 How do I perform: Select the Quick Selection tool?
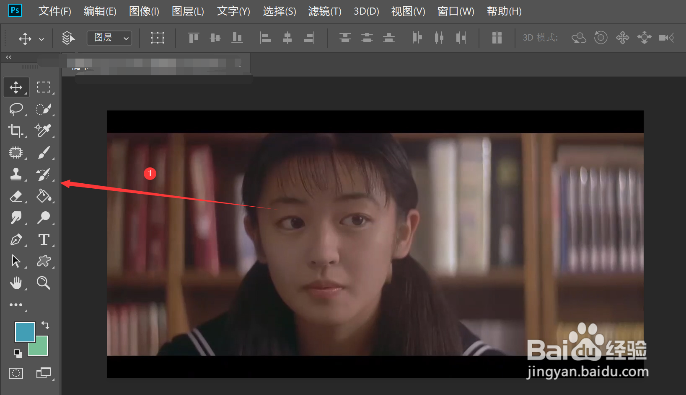44,109
